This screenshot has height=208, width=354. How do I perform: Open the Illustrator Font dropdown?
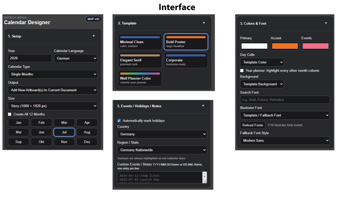pos(285,115)
